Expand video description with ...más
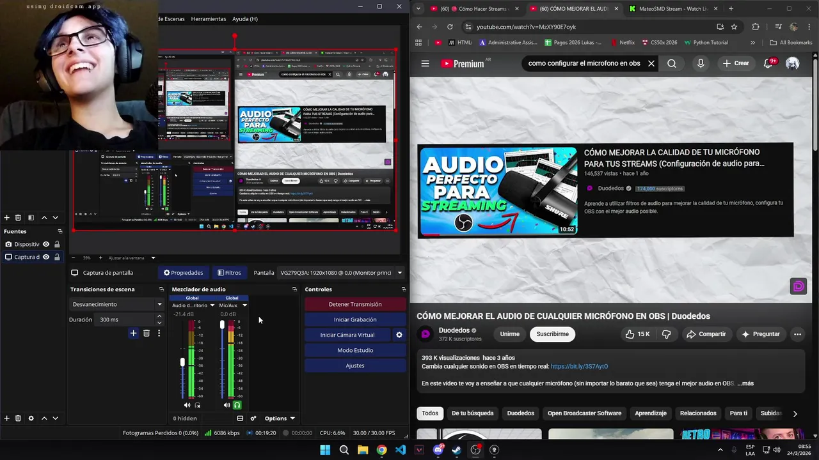 coord(745,383)
